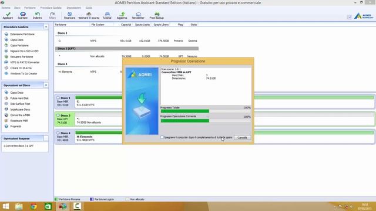
Task: Click the 'in sicurezza' toolbar icon
Action: (x=89, y=16)
